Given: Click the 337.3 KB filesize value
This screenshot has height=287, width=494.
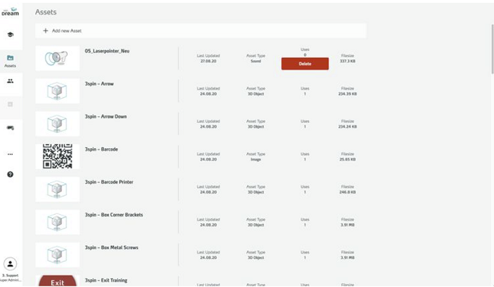Looking at the screenshot, I should pyautogui.click(x=347, y=61).
